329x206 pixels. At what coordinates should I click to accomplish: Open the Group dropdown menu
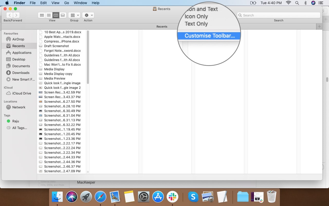(74, 15)
